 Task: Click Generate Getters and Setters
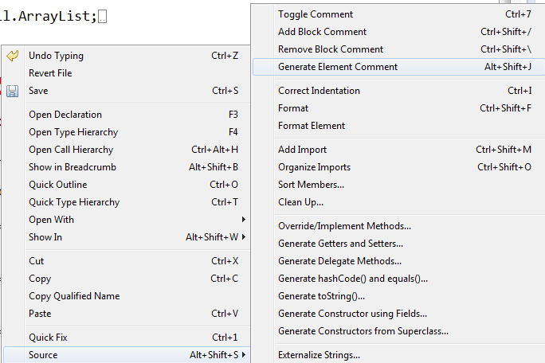340,244
